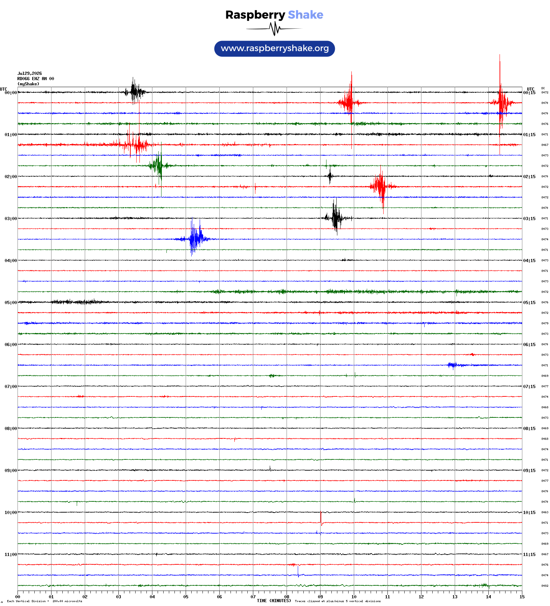Click the 'Each Vertical Division = 200.00 microvolts' note
550x606 pixels.
coord(44,601)
